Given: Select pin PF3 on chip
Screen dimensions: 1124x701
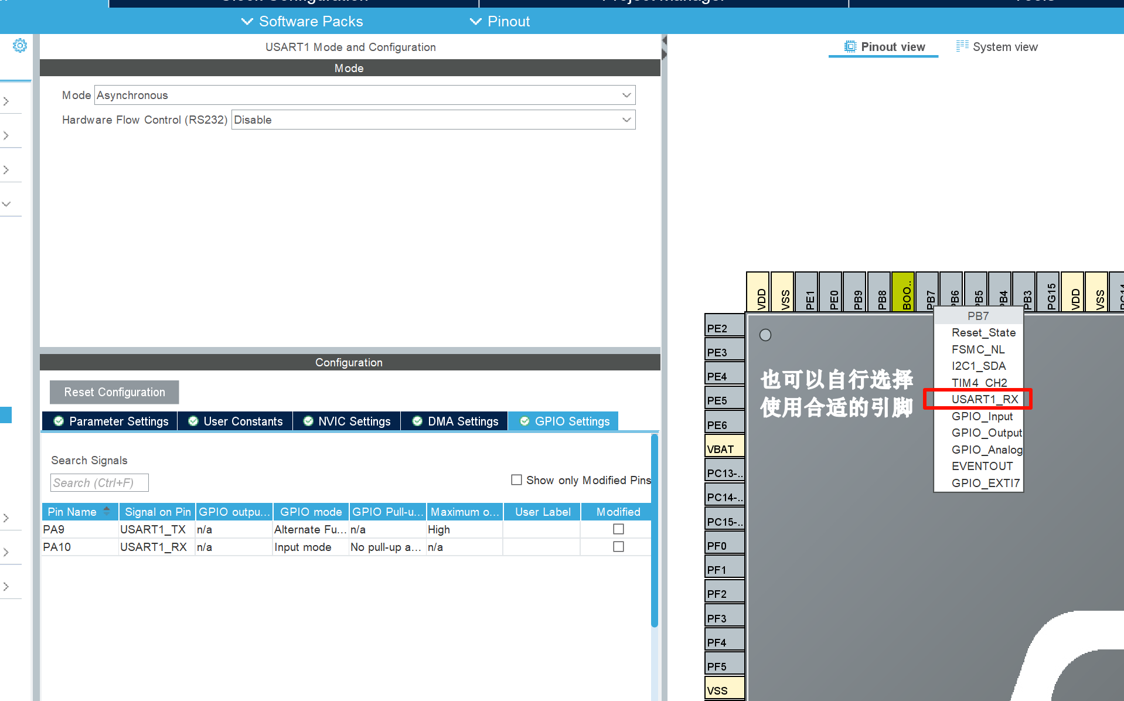Looking at the screenshot, I should coord(724,615).
